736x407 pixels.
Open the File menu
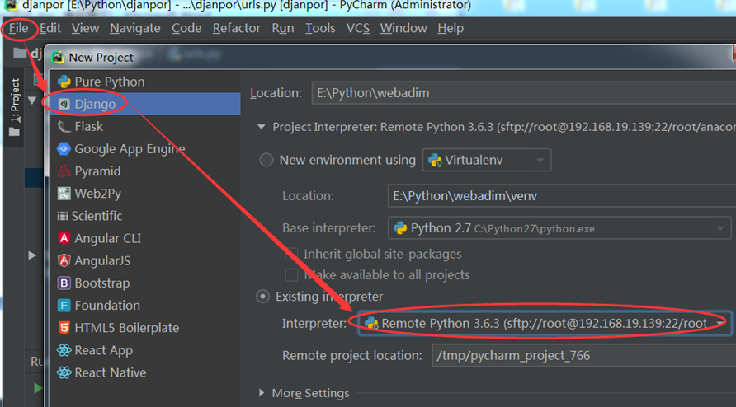point(19,28)
